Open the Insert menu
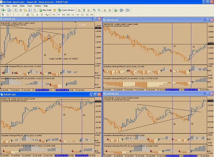Image resolution: width=214 pixels, height=157 pixels. [x=15, y=6]
